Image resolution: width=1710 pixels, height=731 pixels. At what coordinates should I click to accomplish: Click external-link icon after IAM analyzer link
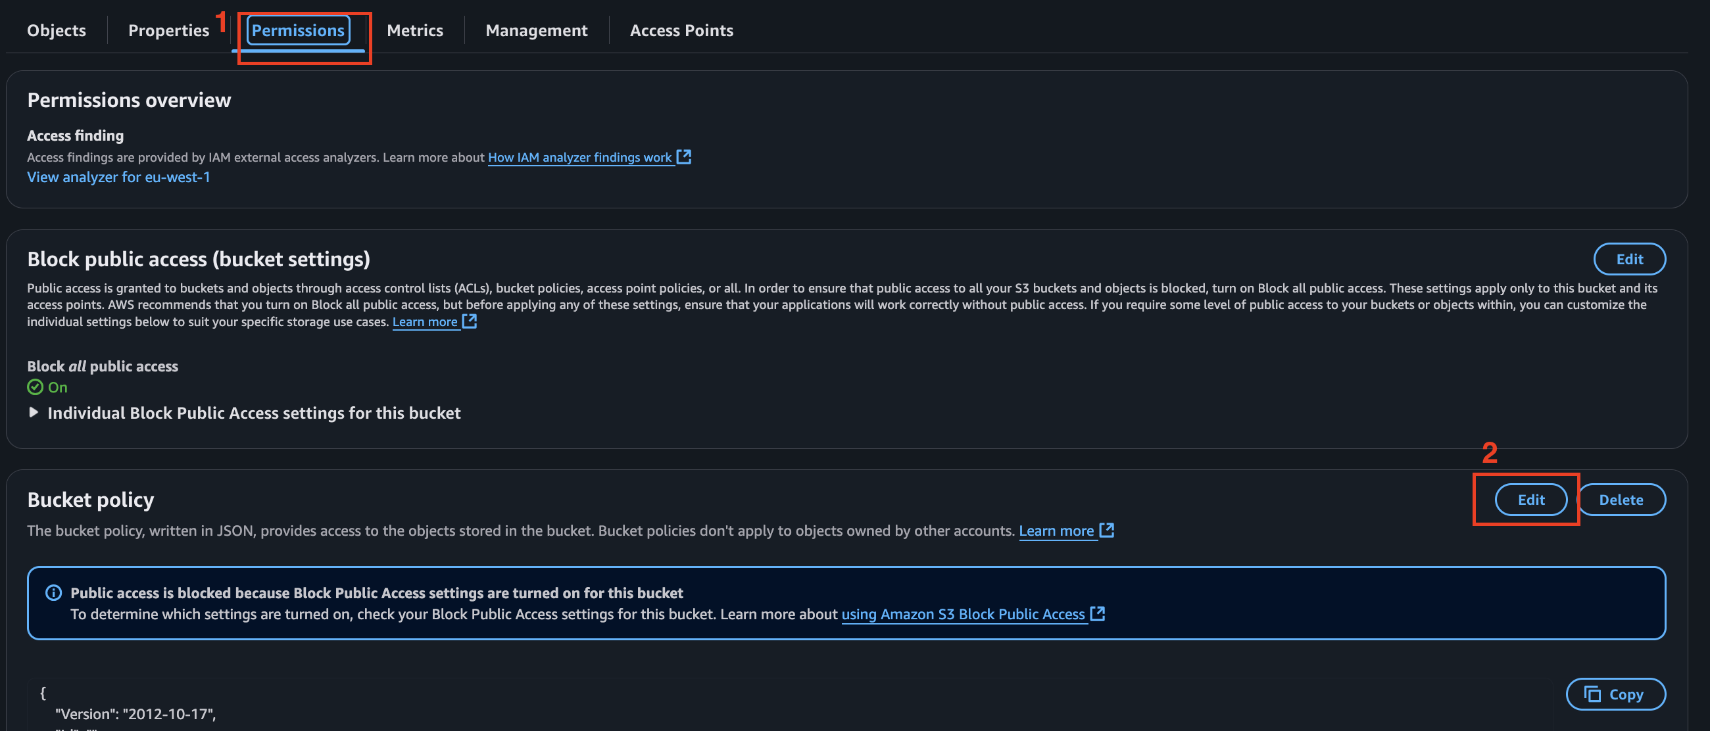point(684,156)
